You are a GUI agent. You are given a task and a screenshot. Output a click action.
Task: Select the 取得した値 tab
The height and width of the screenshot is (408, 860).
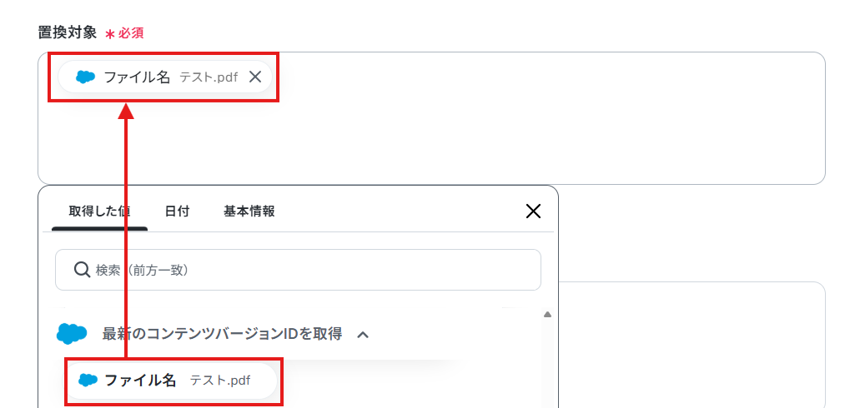pos(99,211)
